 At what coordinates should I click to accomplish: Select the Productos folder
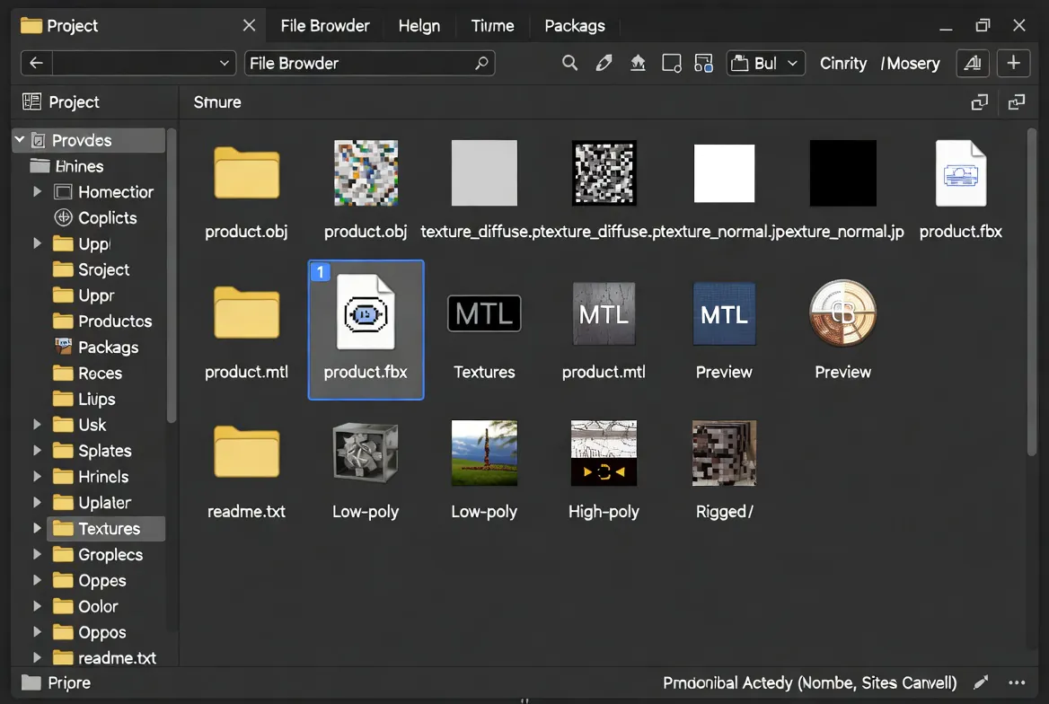coord(115,321)
